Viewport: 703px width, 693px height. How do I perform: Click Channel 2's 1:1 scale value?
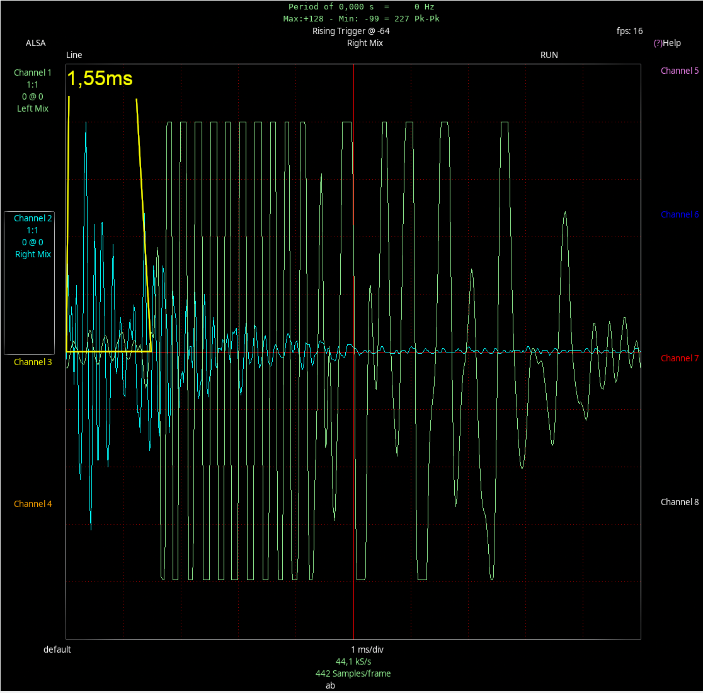(x=32, y=230)
